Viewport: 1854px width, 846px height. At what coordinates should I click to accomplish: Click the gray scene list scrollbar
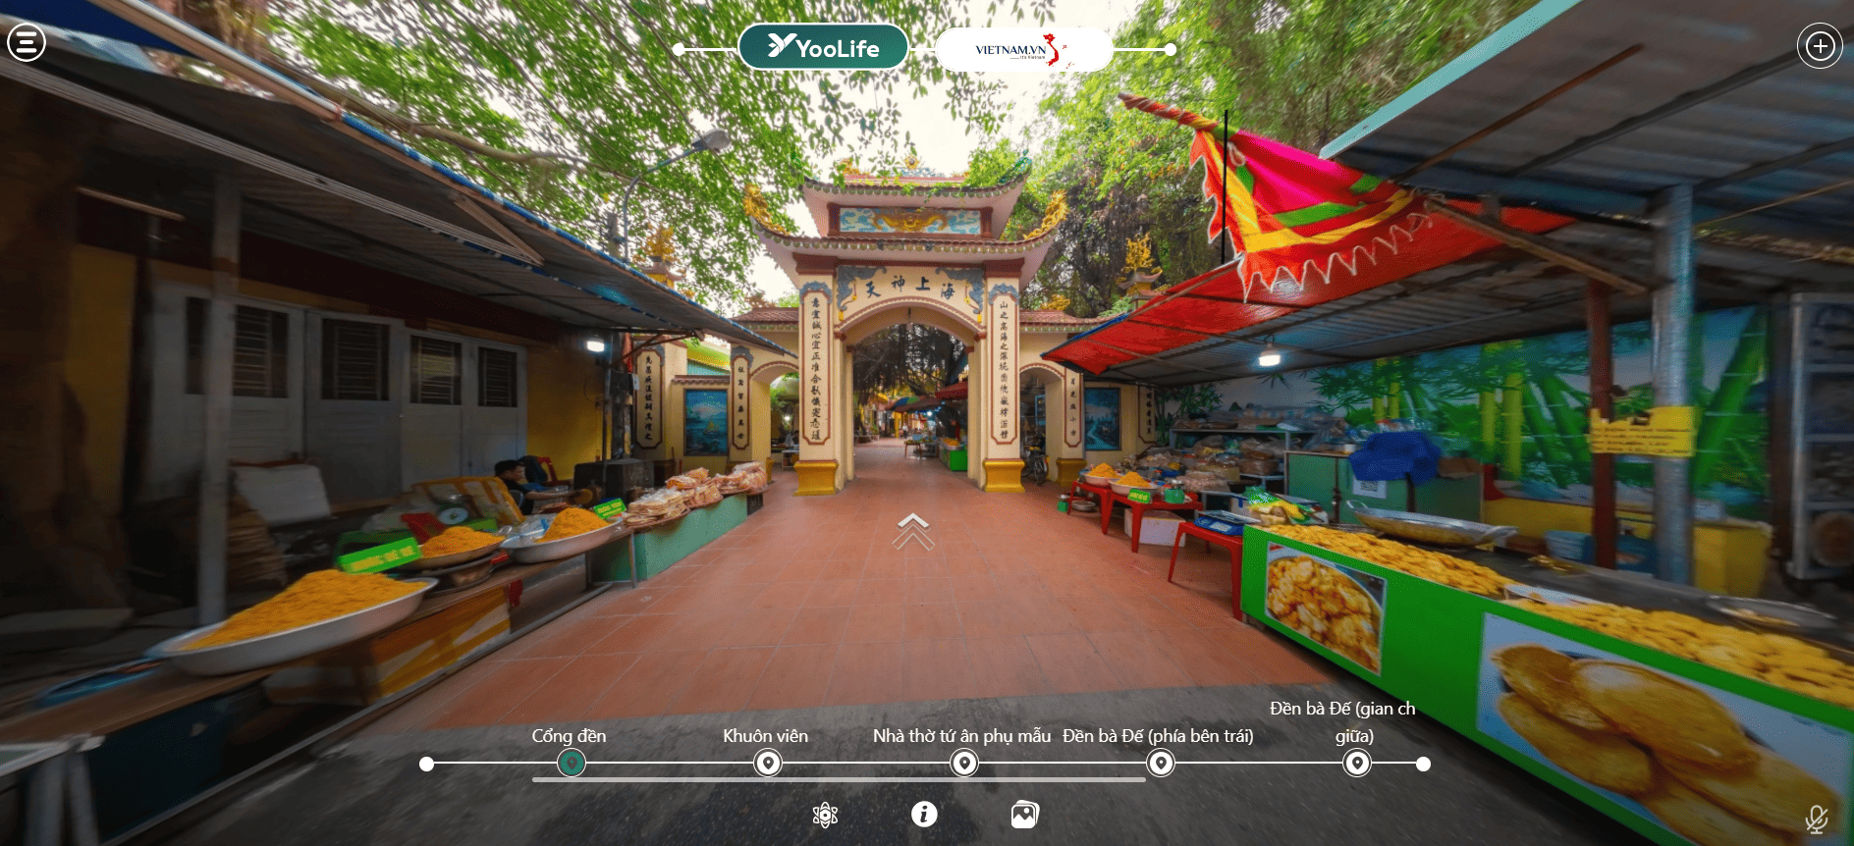(839, 780)
